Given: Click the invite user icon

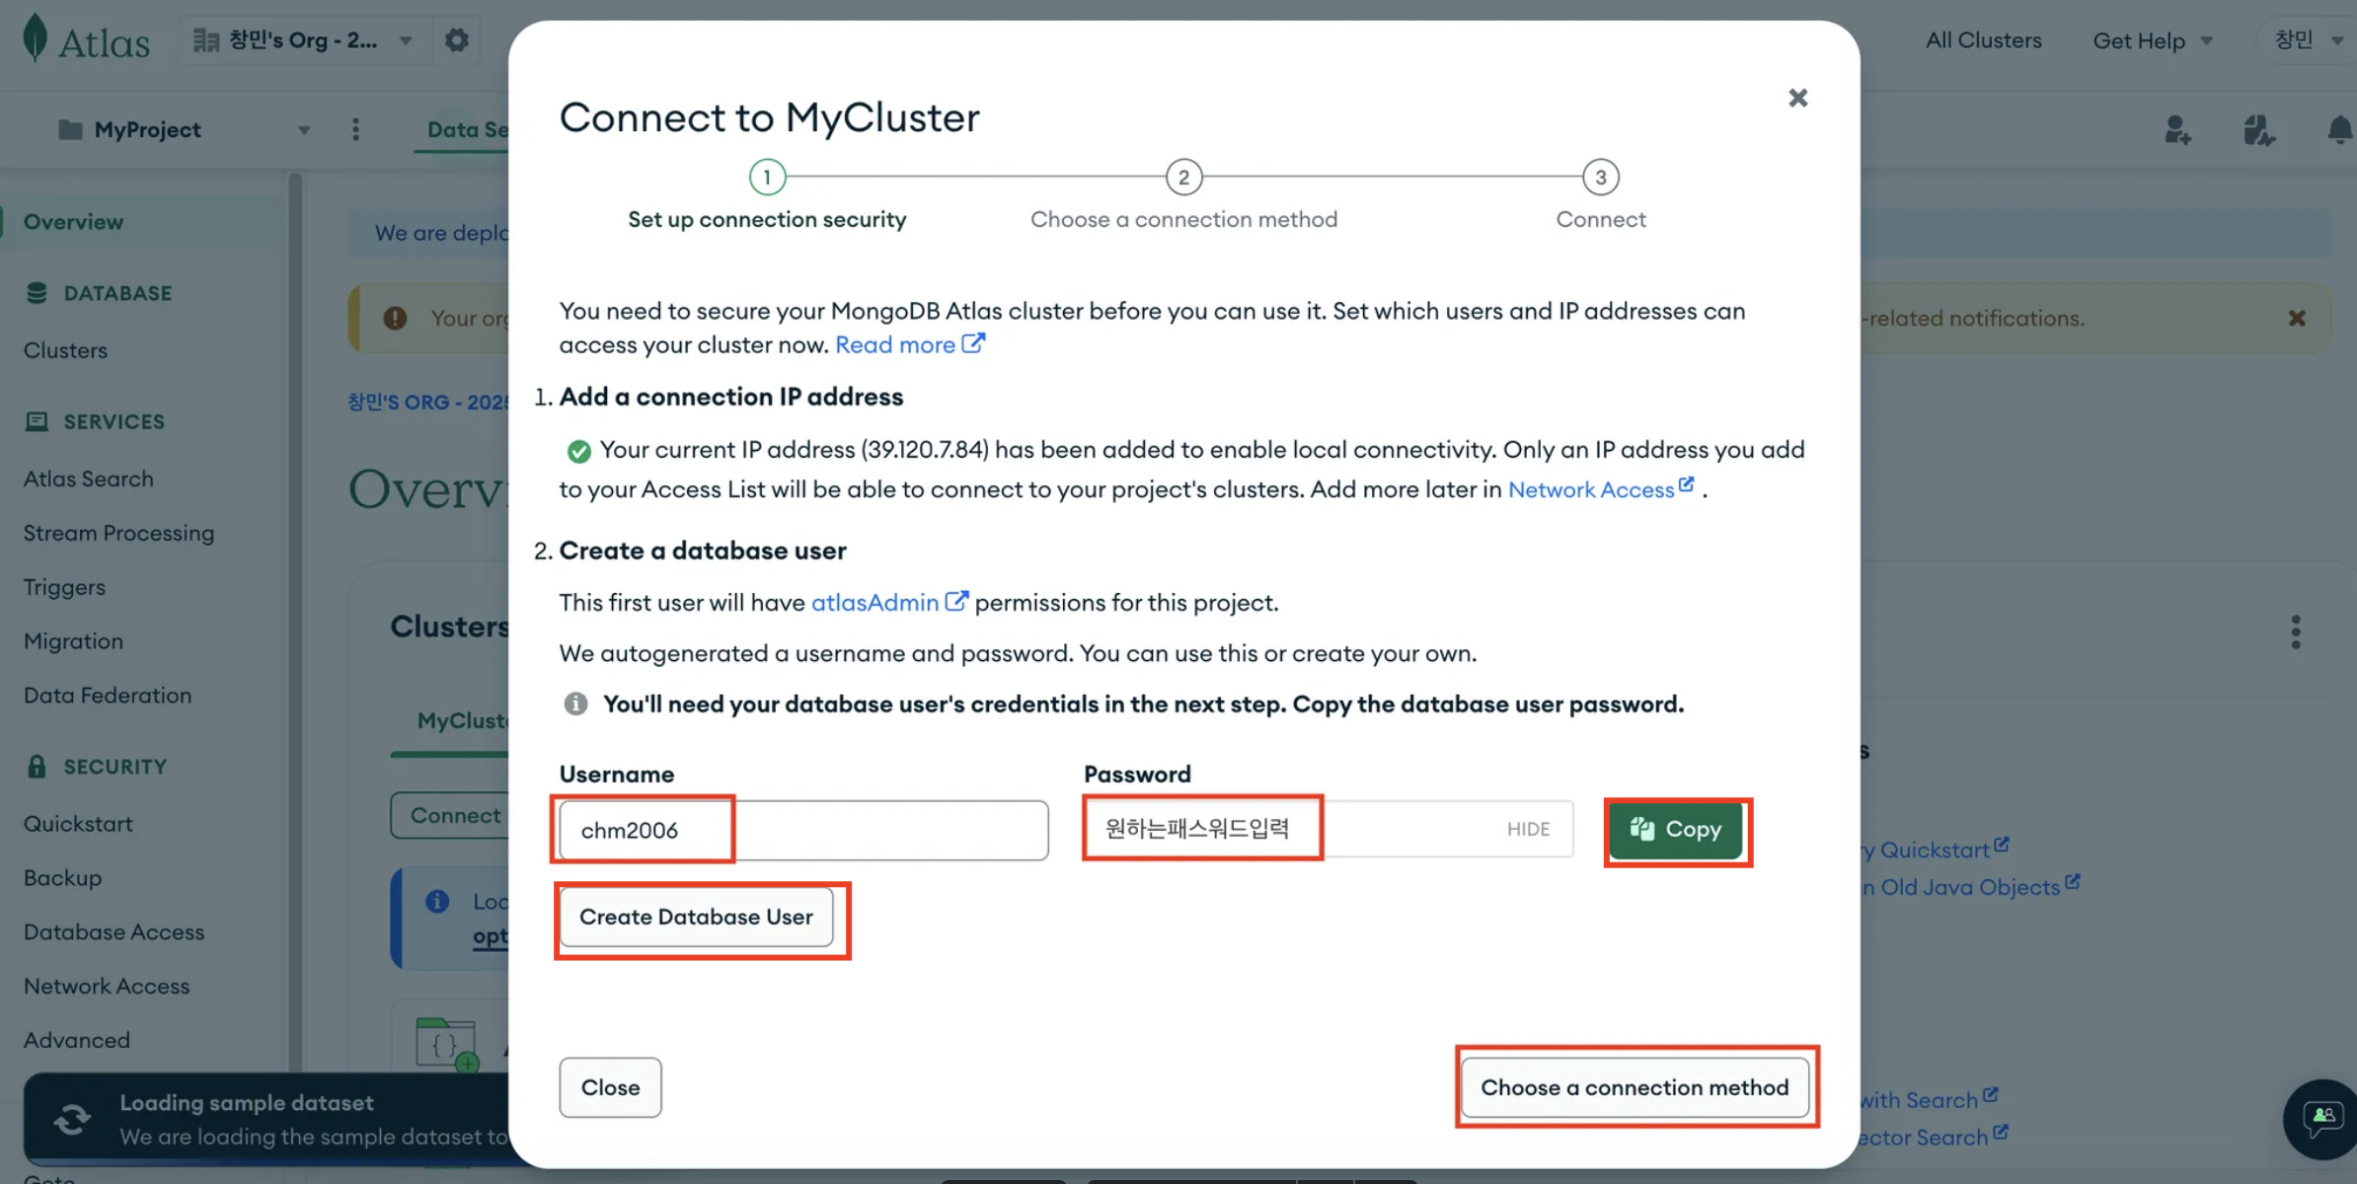Looking at the screenshot, I should click(2177, 129).
